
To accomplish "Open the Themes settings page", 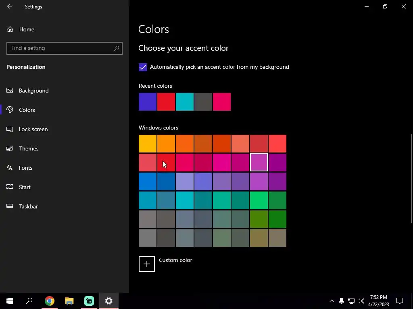I will (29, 148).
